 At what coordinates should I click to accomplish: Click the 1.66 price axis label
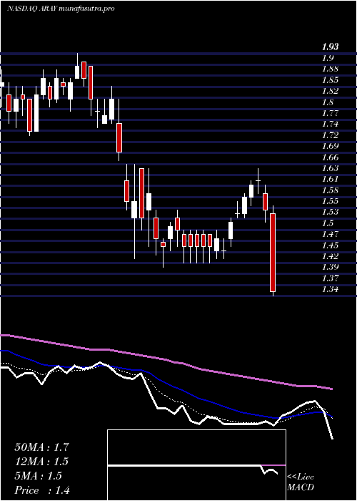(x=330, y=157)
